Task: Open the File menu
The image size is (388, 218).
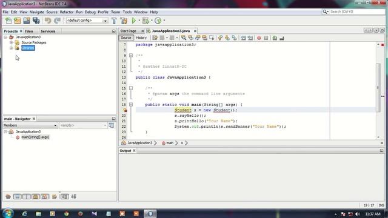Action: [5, 12]
